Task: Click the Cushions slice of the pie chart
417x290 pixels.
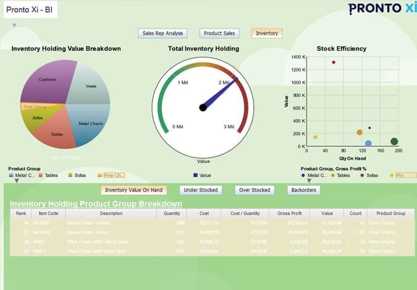Action: click(x=48, y=81)
